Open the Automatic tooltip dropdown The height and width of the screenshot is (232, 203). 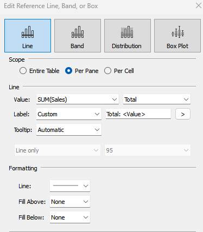coord(69,130)
